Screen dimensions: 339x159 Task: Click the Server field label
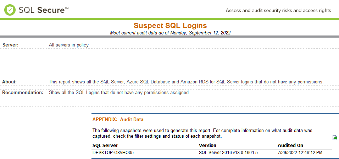pyautogui.click(x=11, y=45)
